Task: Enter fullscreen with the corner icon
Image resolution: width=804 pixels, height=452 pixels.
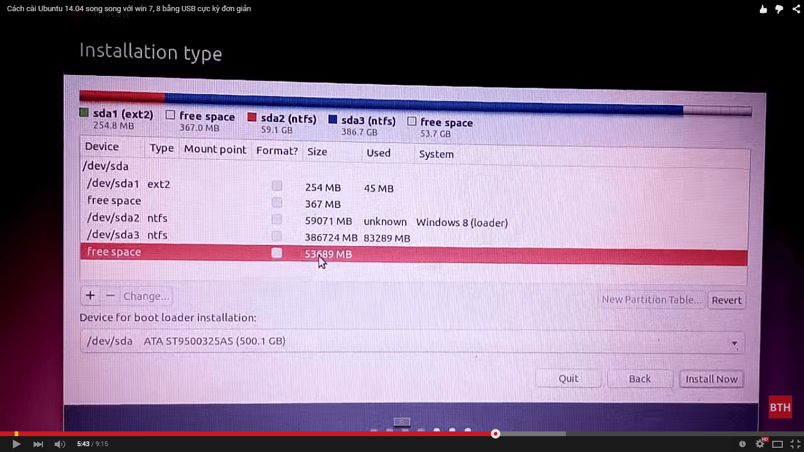Action: [x=795, y=444]
